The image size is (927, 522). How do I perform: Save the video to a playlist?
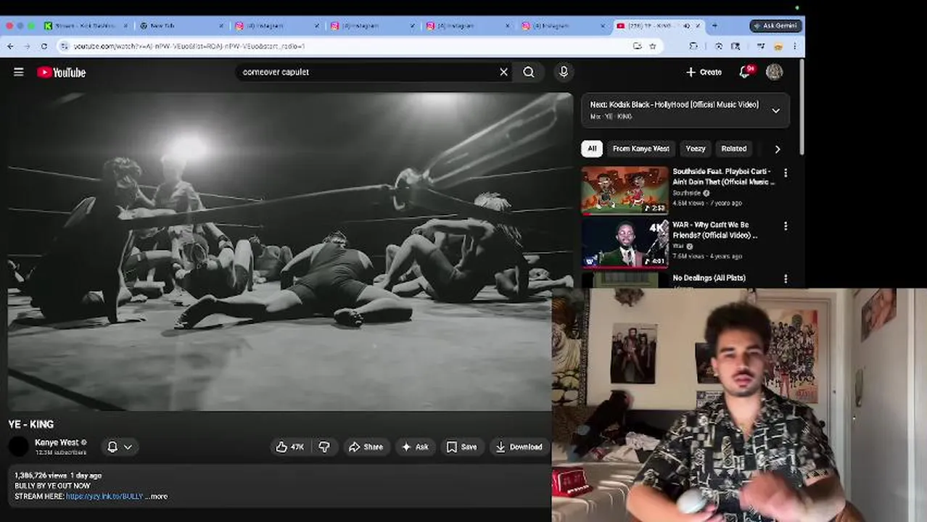click(461, 447)
